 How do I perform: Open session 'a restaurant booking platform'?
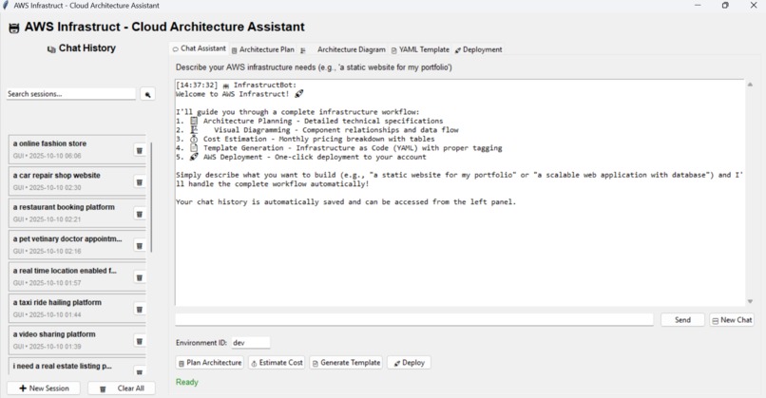point(71,214)
